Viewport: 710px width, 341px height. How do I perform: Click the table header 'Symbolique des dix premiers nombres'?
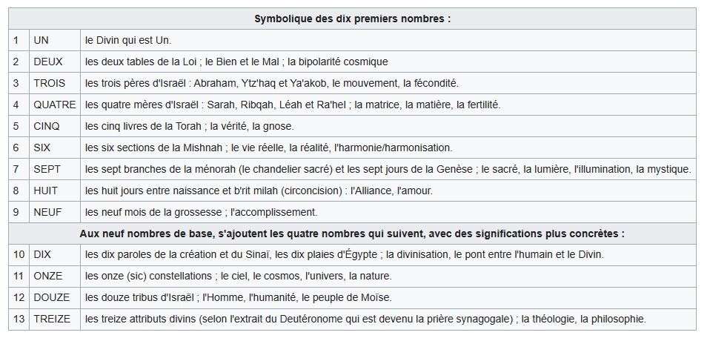(x=352, y=19)
